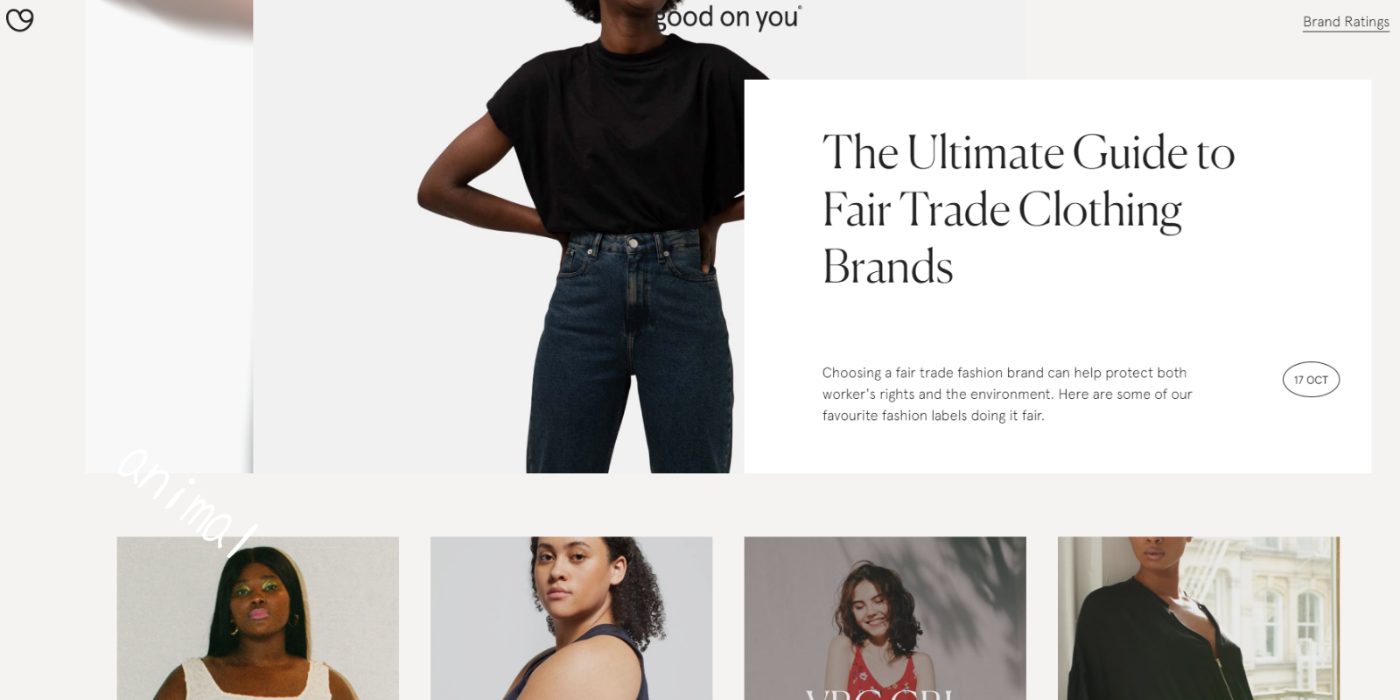Open the 'good on you' wordmark home link
1400x700 pixels.
point(728,17)
